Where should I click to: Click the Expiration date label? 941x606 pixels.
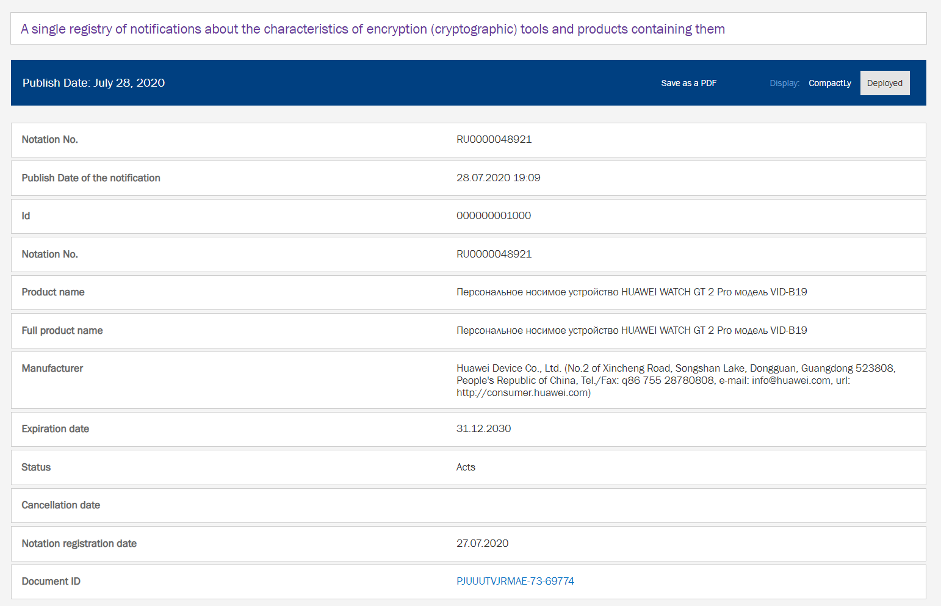point(56,428)
